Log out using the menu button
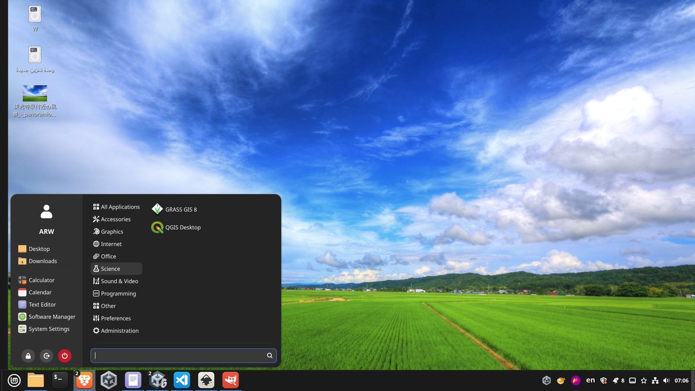This screenshot has height=391, width=695. coord(46,356)
